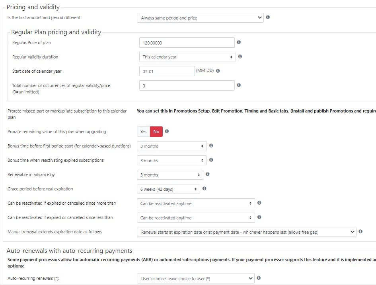376x285 pixels.
Task: Open Manual renewal extends expiration dropdown
Action: [247, 232]
